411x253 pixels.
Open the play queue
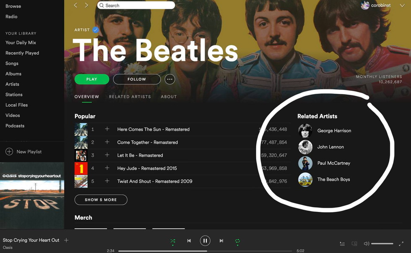(x=342, y=244)
